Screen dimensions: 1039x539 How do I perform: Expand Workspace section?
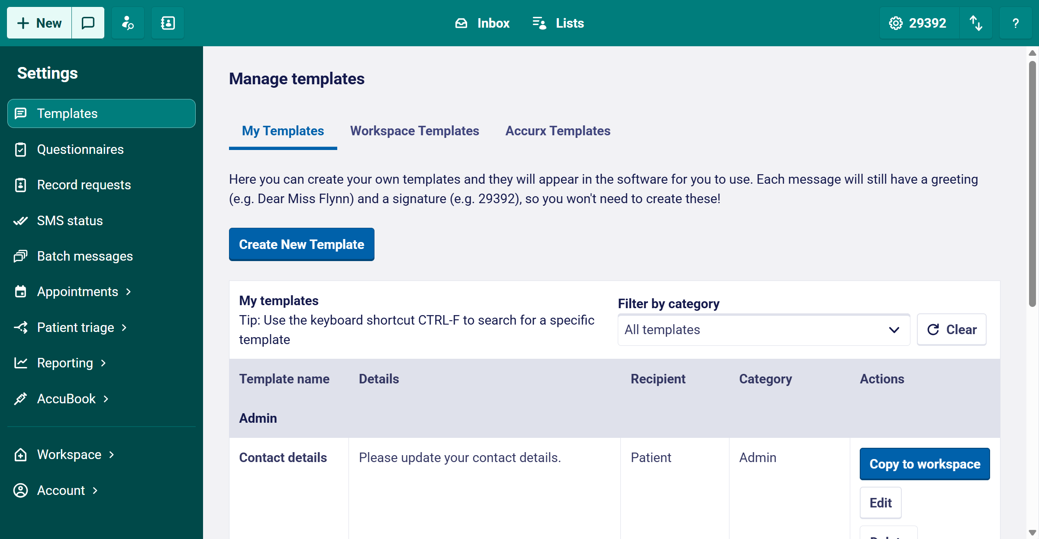[x=101, y=454]
